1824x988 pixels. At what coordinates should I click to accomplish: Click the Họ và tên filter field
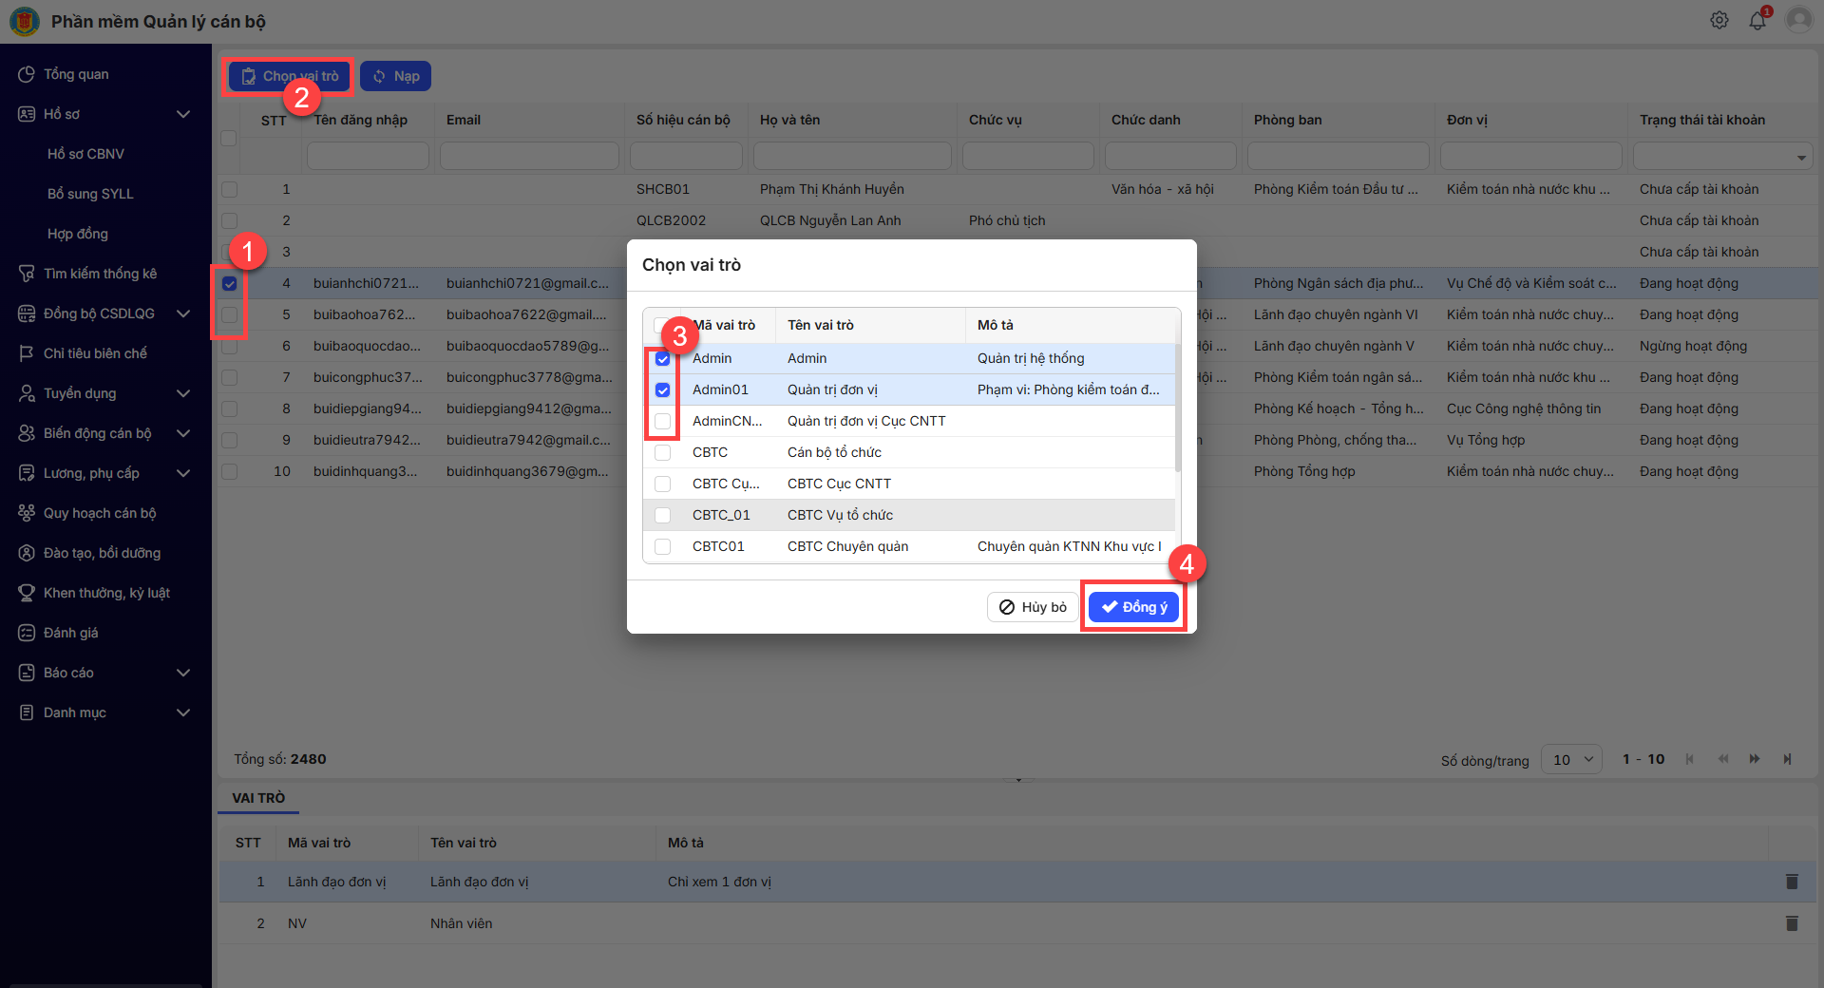pyautogui.click(x=852, y=156)
